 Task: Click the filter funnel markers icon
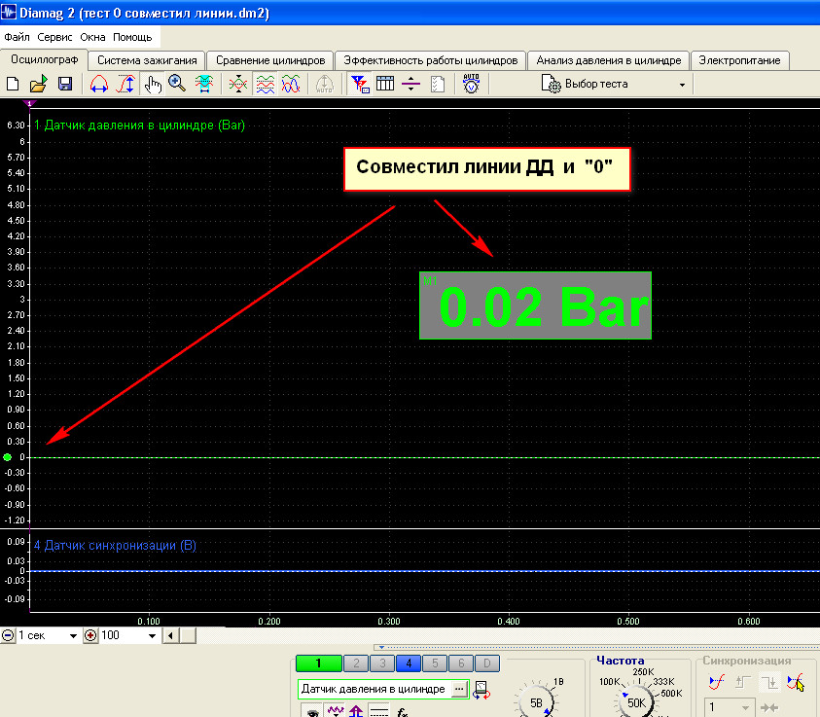point(360,84)
